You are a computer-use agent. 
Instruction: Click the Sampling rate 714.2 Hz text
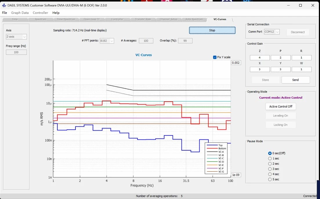click(x=80, y=30)
